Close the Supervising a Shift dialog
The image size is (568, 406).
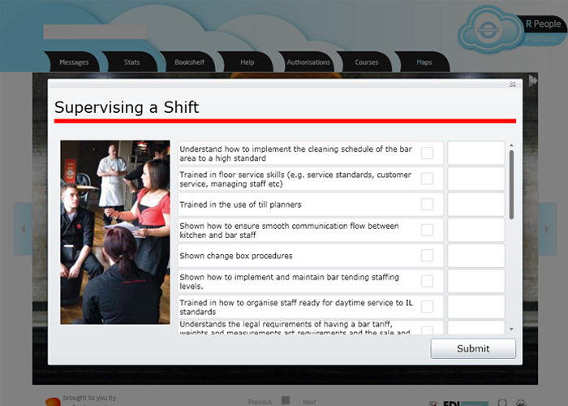[512, 84]
